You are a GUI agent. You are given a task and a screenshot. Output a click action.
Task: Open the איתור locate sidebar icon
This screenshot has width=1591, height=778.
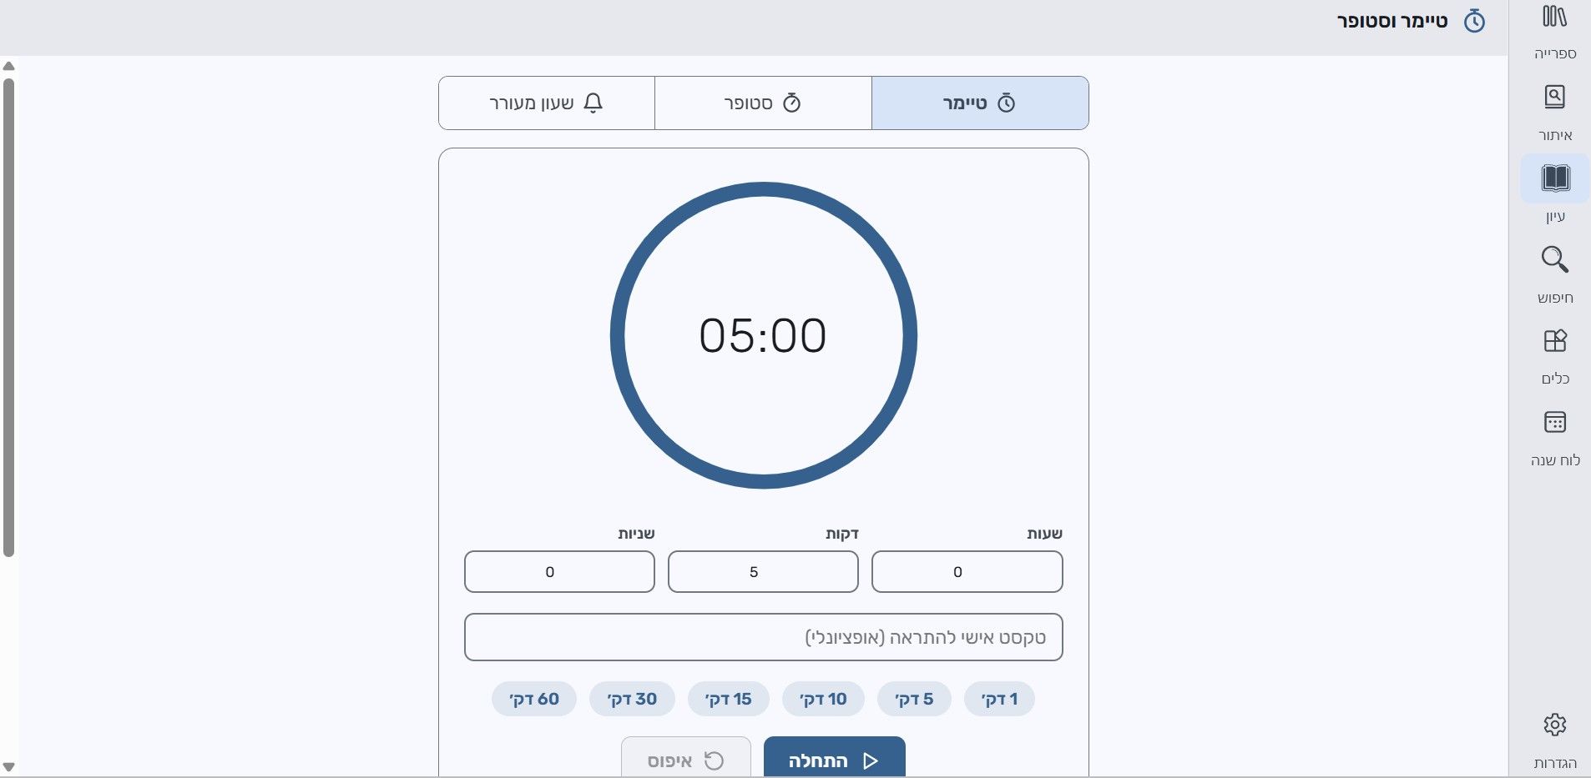(x=1555, y=98)
